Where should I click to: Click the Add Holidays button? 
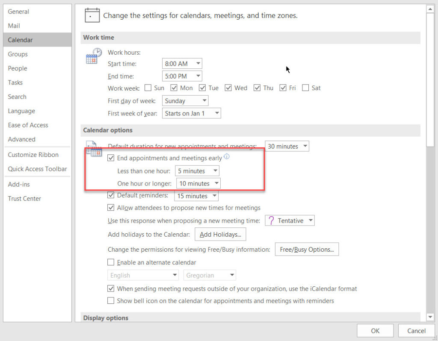220,234
